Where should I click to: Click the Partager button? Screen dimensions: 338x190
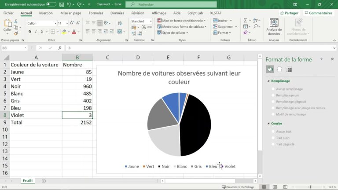point(289,13)
